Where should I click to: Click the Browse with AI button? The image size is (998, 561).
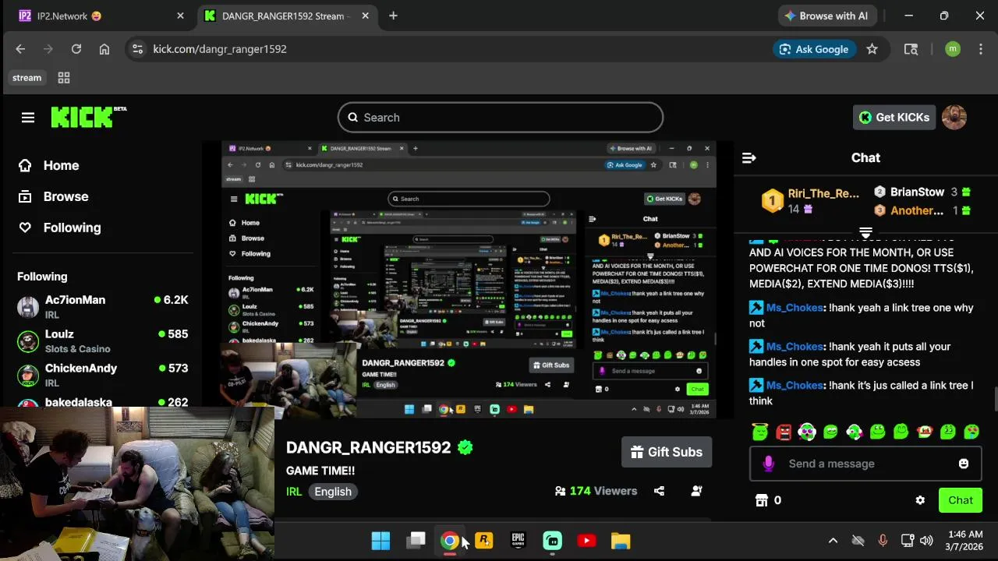(826, 16)
